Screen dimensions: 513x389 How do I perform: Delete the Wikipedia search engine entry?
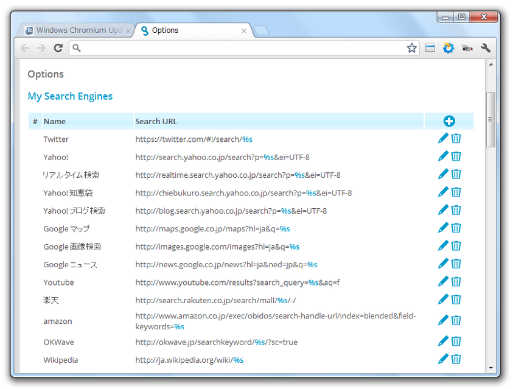click(456, 359)
